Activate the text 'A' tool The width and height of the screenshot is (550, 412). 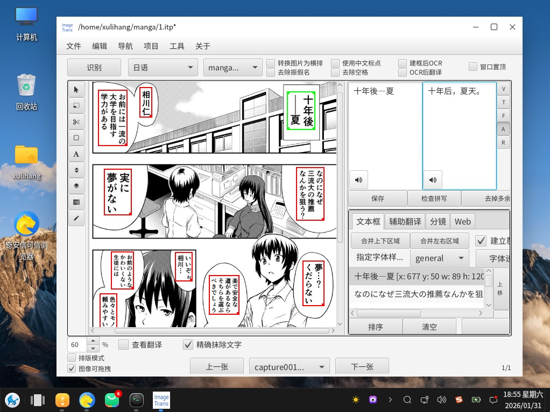pos(76,154)
